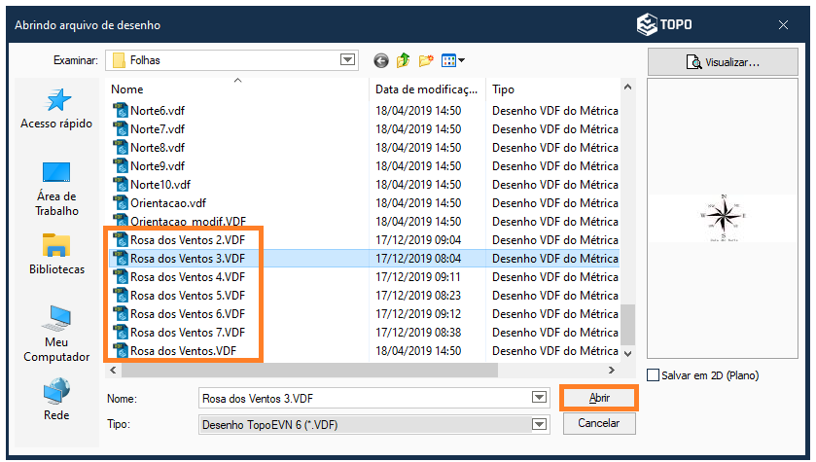The height and width of the screenshot is (462, 816).
Task: Click the Abrir button
Action: pyautogui.click(x=599, y=398)
